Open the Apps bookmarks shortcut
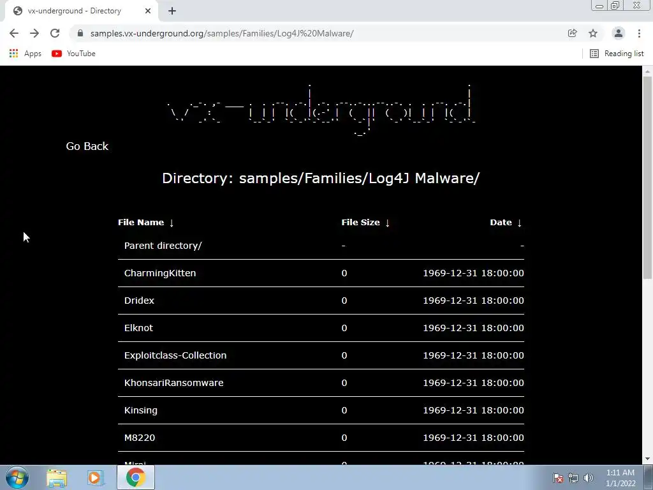Viewport: 653px width, 490px height. pos(26,54)
